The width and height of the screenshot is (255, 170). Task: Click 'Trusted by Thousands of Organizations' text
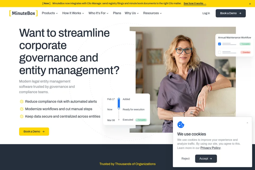tap(127, 164)
